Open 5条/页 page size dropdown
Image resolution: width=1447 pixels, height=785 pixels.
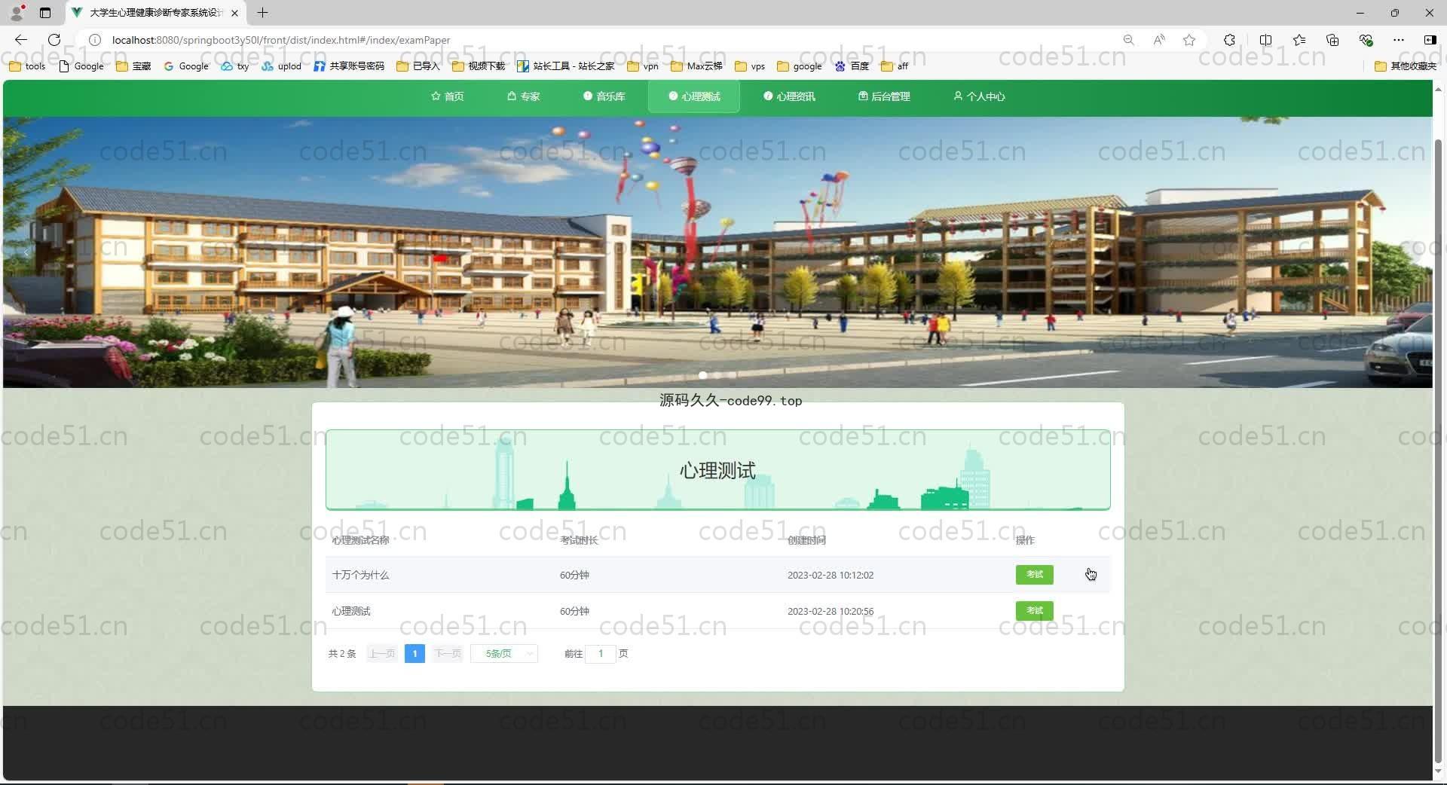click(x=504, y=654)
